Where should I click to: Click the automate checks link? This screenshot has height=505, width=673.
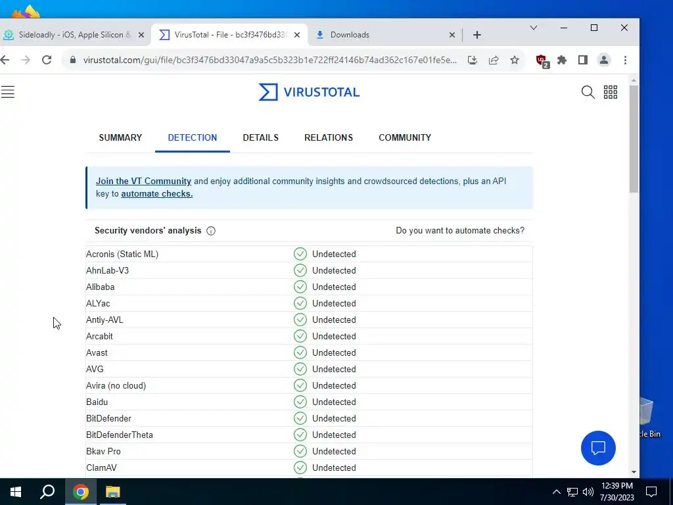[156, 194]
